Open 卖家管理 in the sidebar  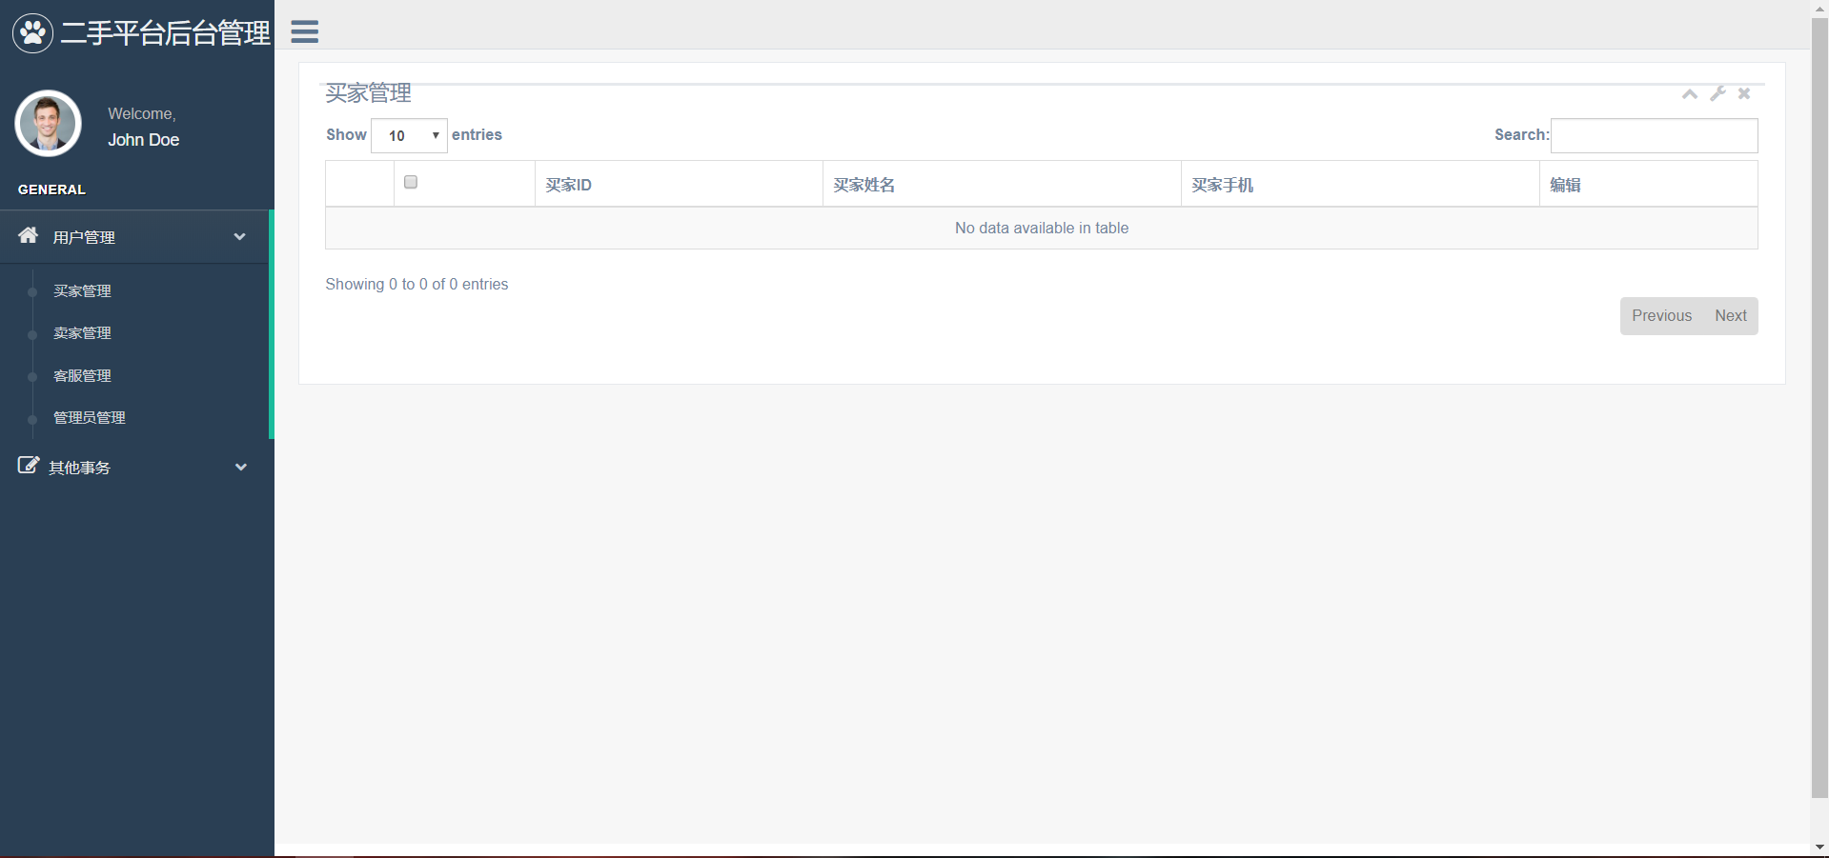tap(82, 333)
